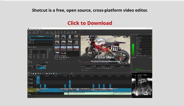Click the timeline Append plus icon

[38, 74]
